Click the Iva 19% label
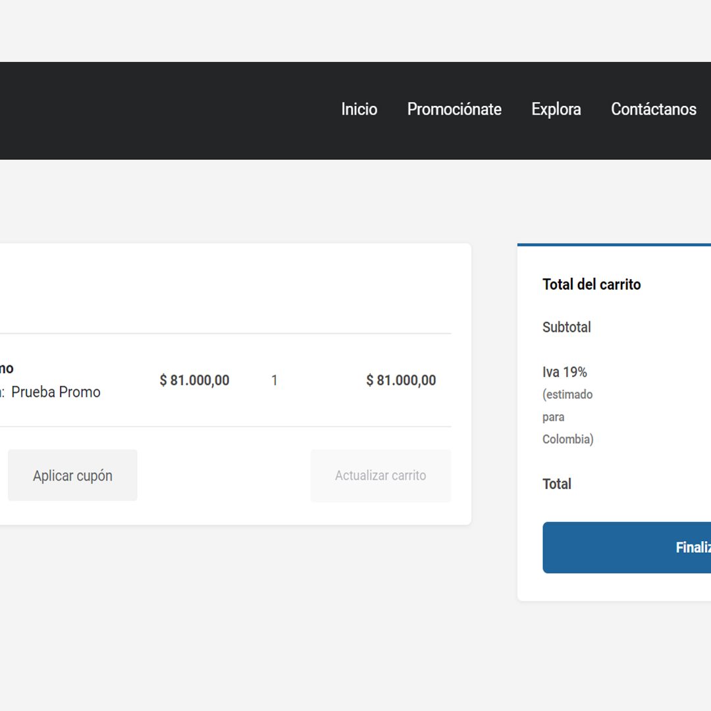The width and height of the screenshot is (711, 711). click(x=565, y=372)
